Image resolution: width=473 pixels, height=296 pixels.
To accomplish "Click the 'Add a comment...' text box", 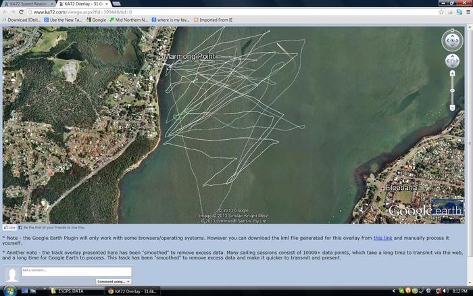I will coord(76,271).
